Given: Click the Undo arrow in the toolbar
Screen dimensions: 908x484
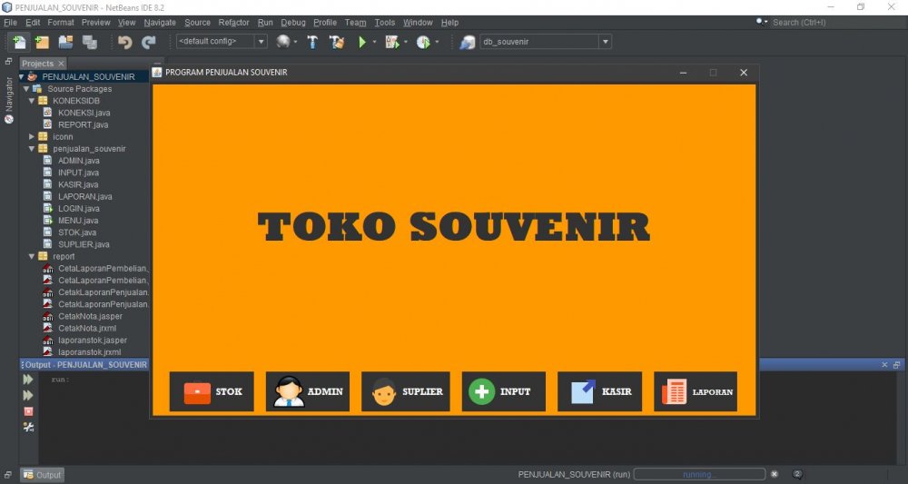Looking at the screenshot, I should [124, 42].
